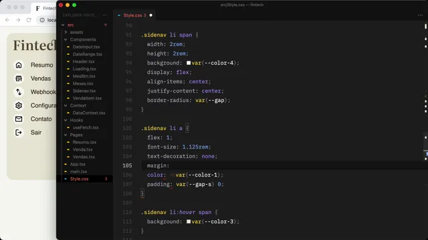Open DataContext.tsx in the explorer

click(x=89, y=113)
